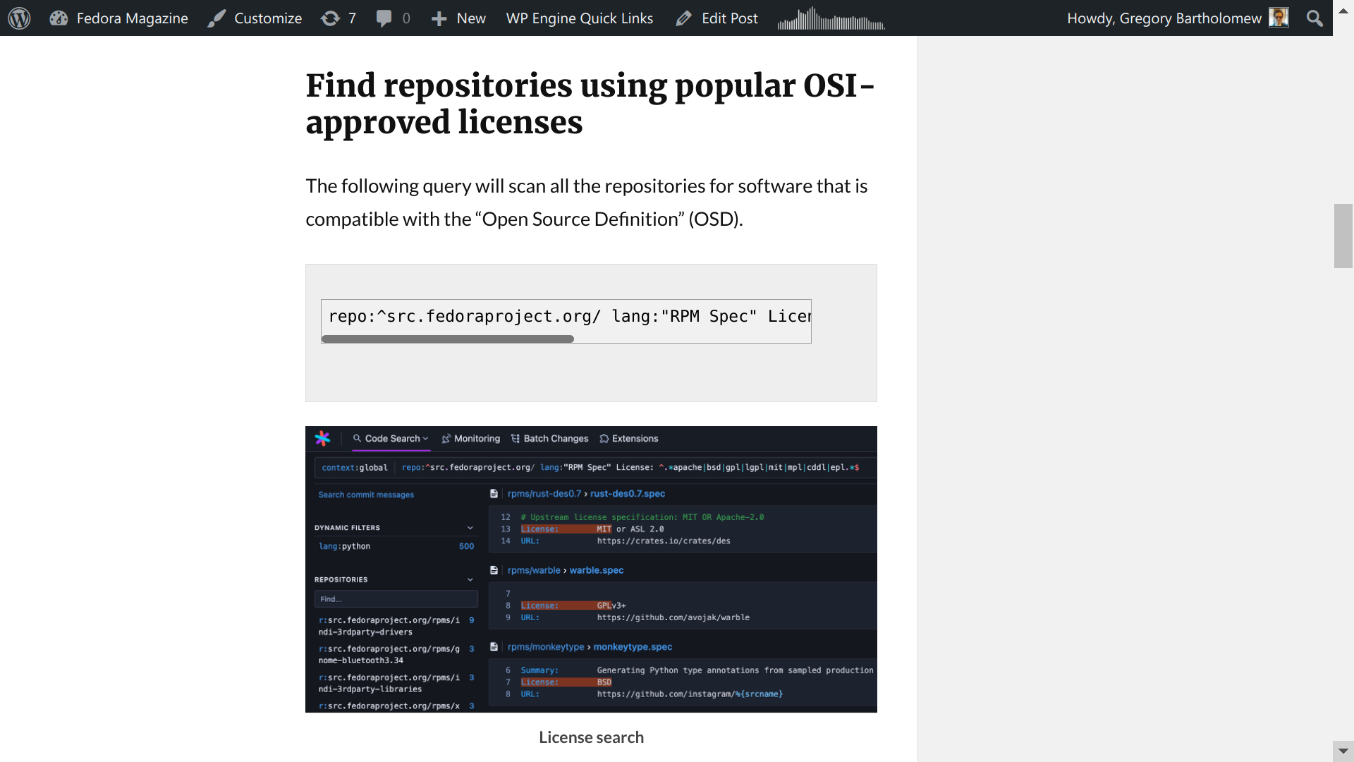Open WP Engine Quick Links menu
The width and height of the screenshot is (1354, 762).
[580, 18]
